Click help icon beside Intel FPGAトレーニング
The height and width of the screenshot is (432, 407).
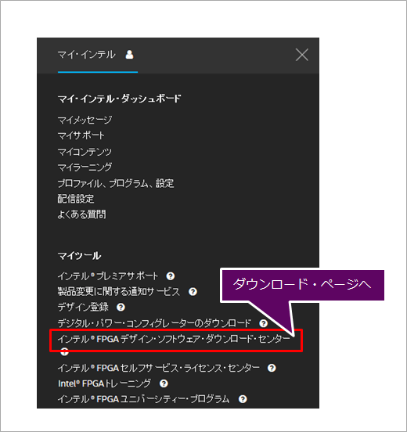click(x=164, y=383)
